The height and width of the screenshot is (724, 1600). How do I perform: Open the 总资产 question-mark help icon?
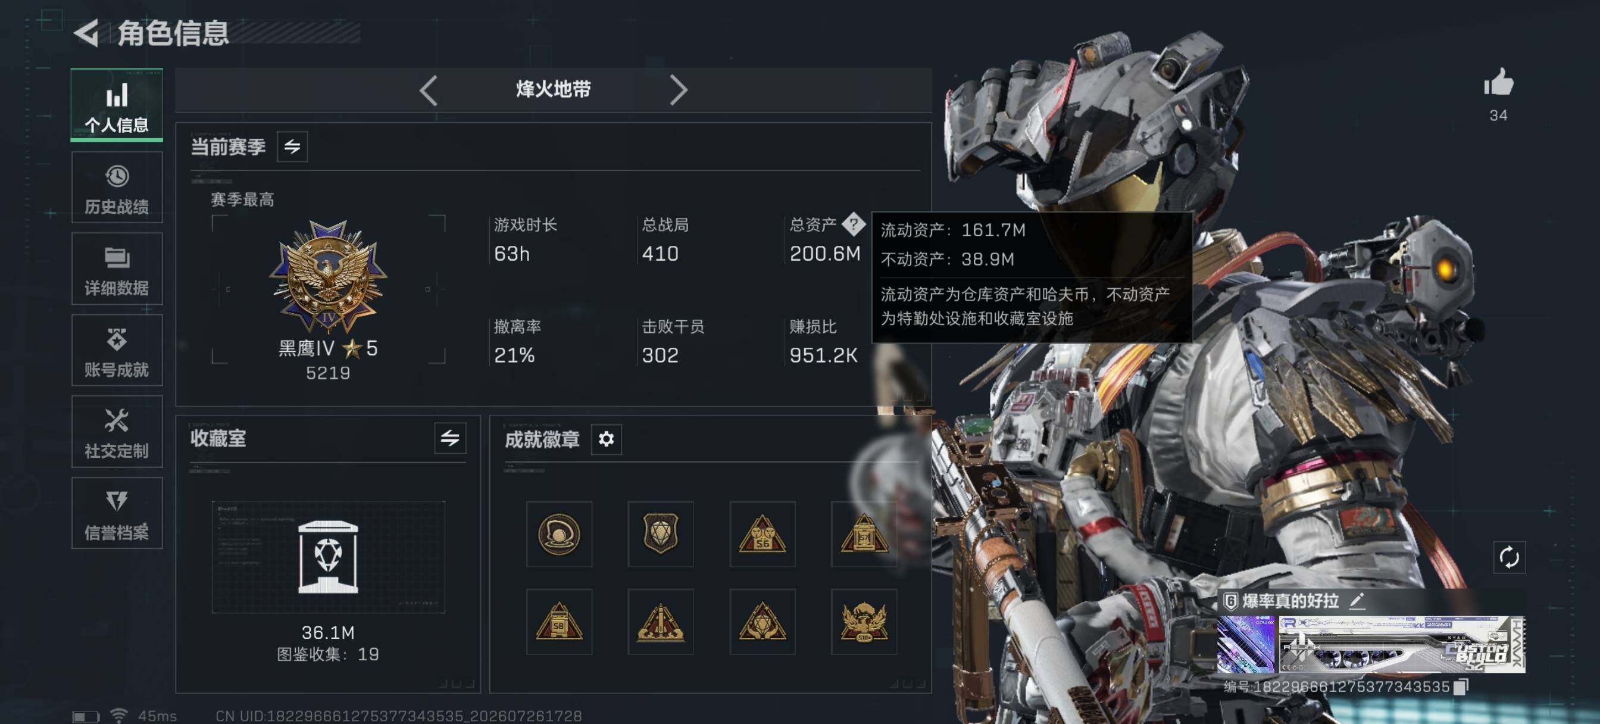[x=854, y=224]
